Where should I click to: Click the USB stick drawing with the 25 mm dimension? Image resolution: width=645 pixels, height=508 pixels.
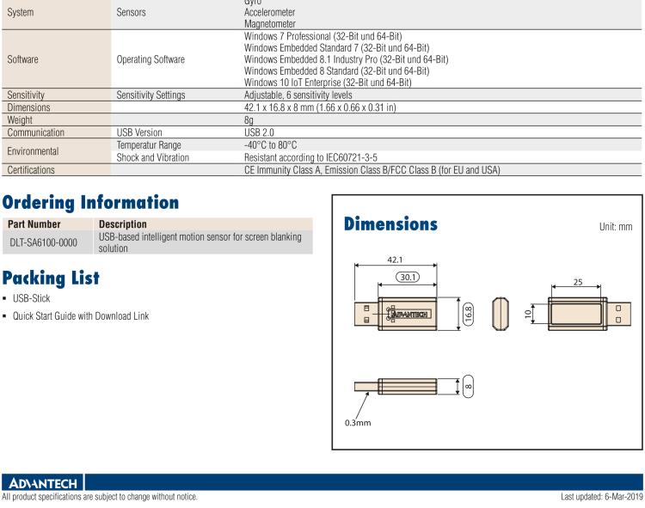coord(579,313)
